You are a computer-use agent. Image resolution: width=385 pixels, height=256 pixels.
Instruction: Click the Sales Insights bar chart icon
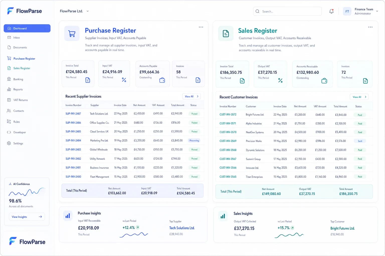[223, 216]
